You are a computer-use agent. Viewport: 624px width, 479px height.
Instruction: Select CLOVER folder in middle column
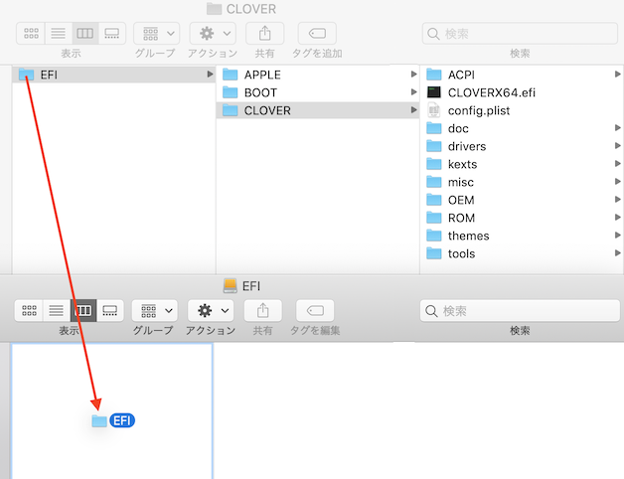(318, 110)
